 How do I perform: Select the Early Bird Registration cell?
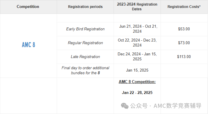85,29
